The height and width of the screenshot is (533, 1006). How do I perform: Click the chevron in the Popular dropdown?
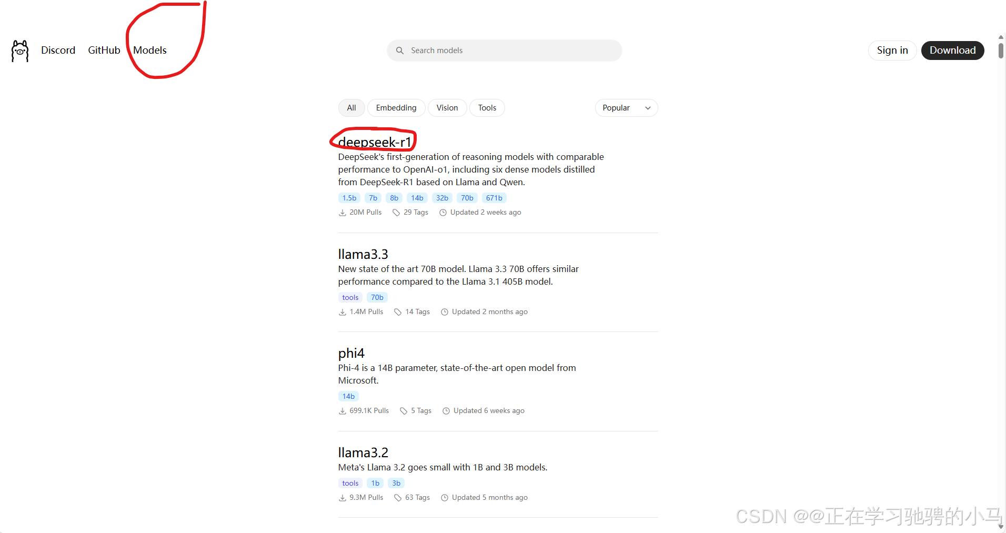(648, 108)
